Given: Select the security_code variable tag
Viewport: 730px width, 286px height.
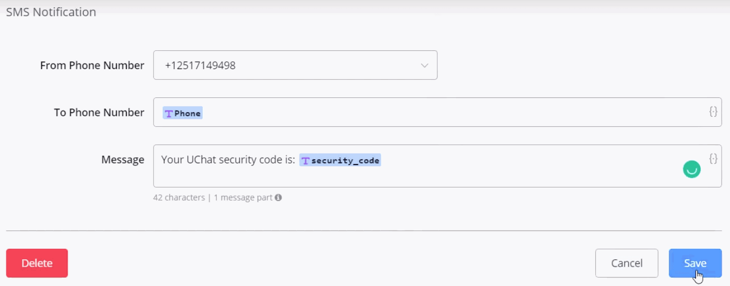Looking at the screenshot, I should 345,160.
